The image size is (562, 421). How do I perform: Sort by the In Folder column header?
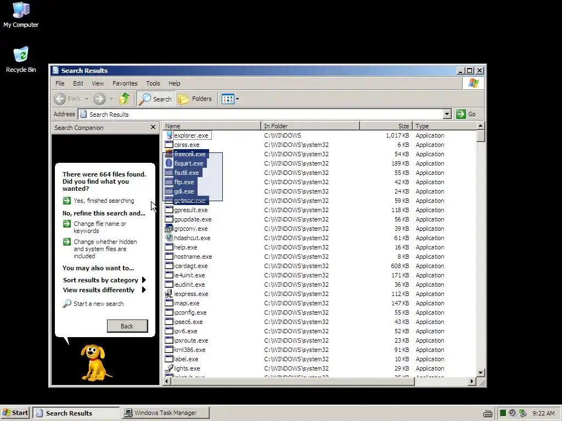pyautogui.click(x=311, y=126)
